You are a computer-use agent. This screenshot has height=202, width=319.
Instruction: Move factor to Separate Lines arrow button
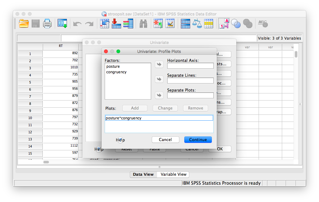[x=159, y=79]
